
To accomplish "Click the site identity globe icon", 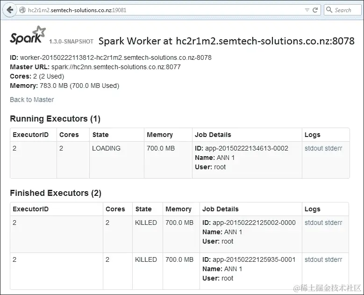I will click(x=22, y=10).
